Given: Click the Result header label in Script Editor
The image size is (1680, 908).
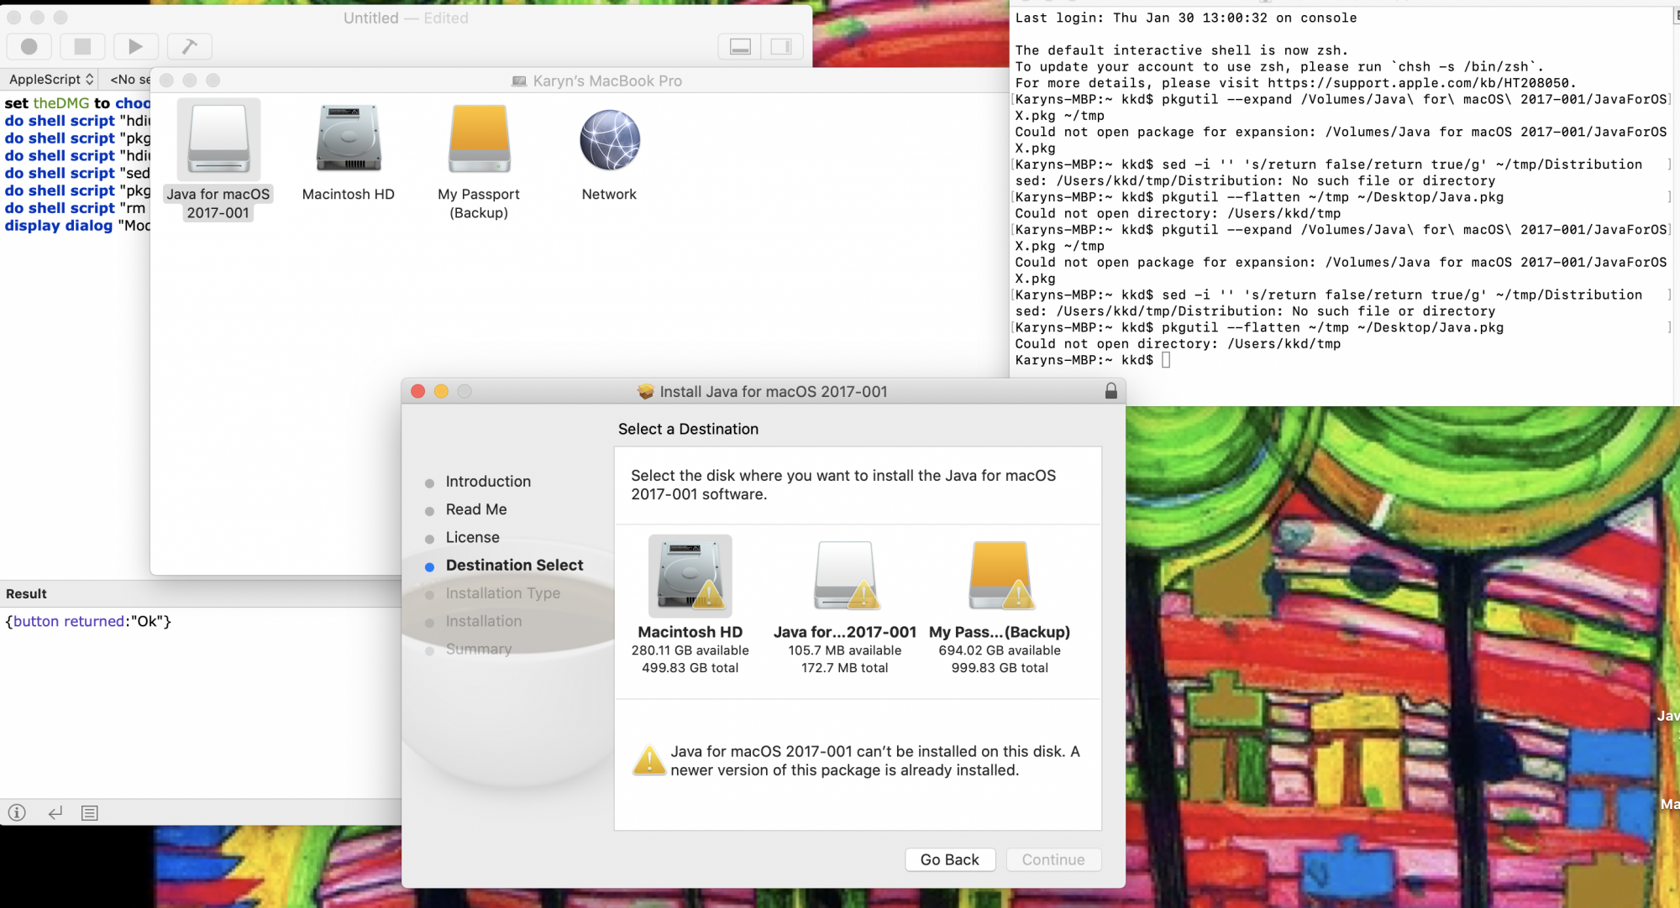Looking at the screenshot, I should pyautogui.click(x=26, y=593).
